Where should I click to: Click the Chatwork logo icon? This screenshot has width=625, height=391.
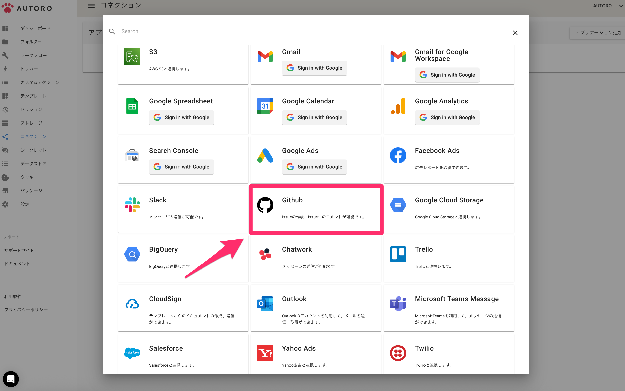(x=265, y=254)
